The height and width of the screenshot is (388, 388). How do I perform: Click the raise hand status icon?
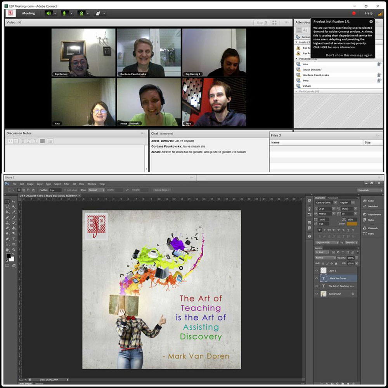[98, 13]
